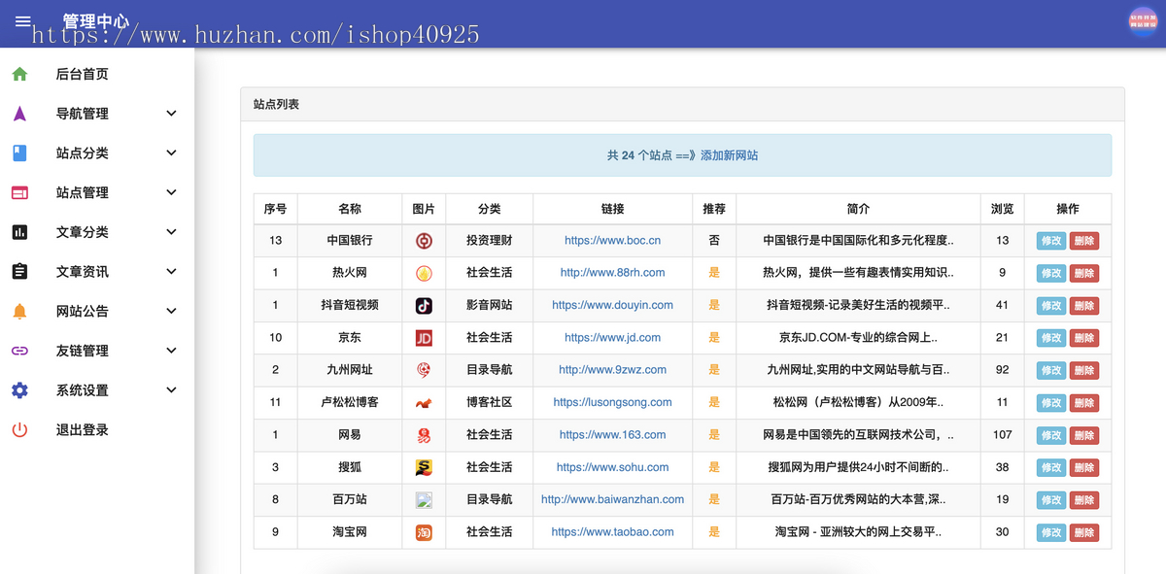
Task: Open the https://www.jd.com link
Action: (x=612, y=338)
